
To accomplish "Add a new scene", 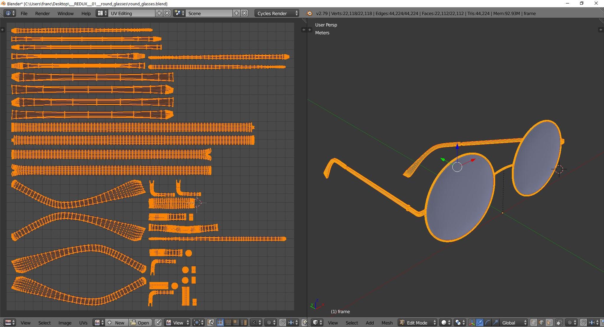I will (237, 13).
